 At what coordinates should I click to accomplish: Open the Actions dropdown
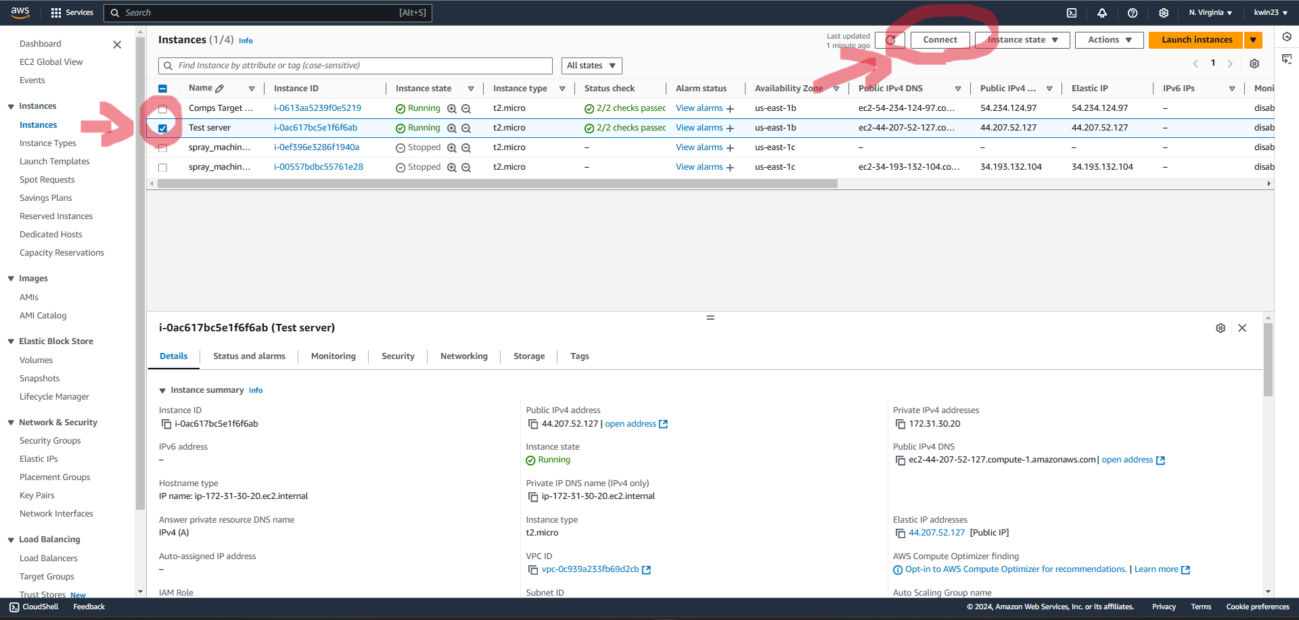tap(1110, 40)
